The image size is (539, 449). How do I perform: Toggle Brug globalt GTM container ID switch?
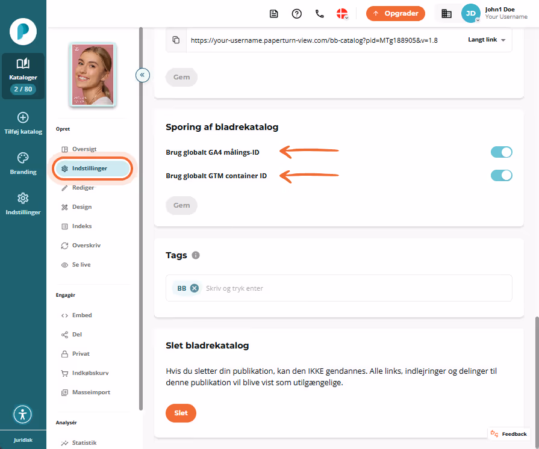point(501,176)
